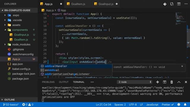Select App.js in the explorer tree
This screenshot has width=190, height=107.
[19, 59]
